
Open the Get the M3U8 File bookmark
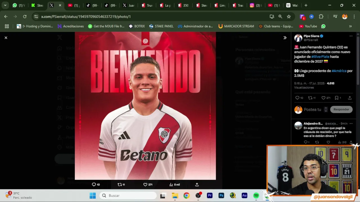point(106,26)
